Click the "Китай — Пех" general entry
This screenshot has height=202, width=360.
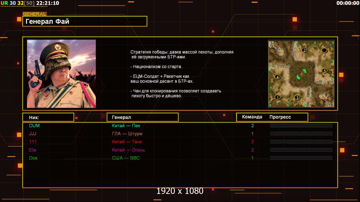click(x=126, y=126)
